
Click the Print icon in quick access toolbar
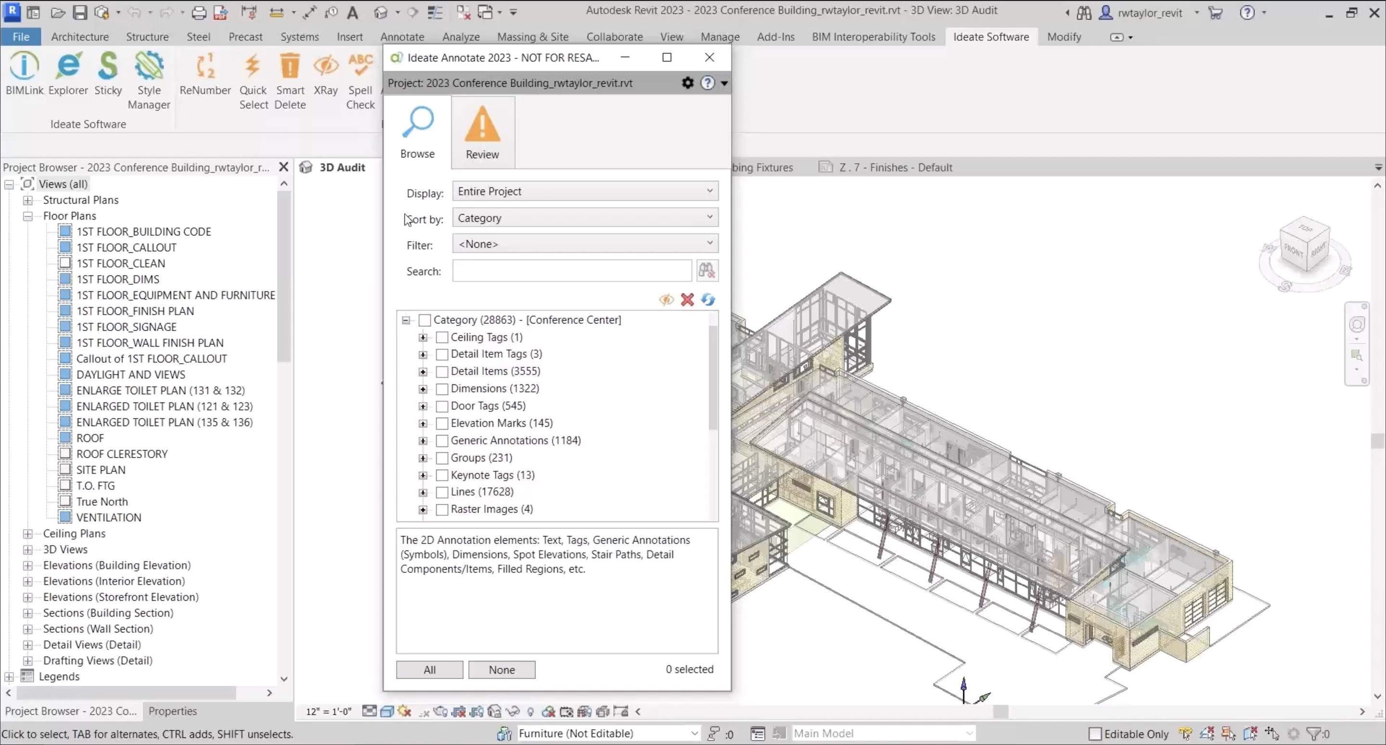point(199,13)
